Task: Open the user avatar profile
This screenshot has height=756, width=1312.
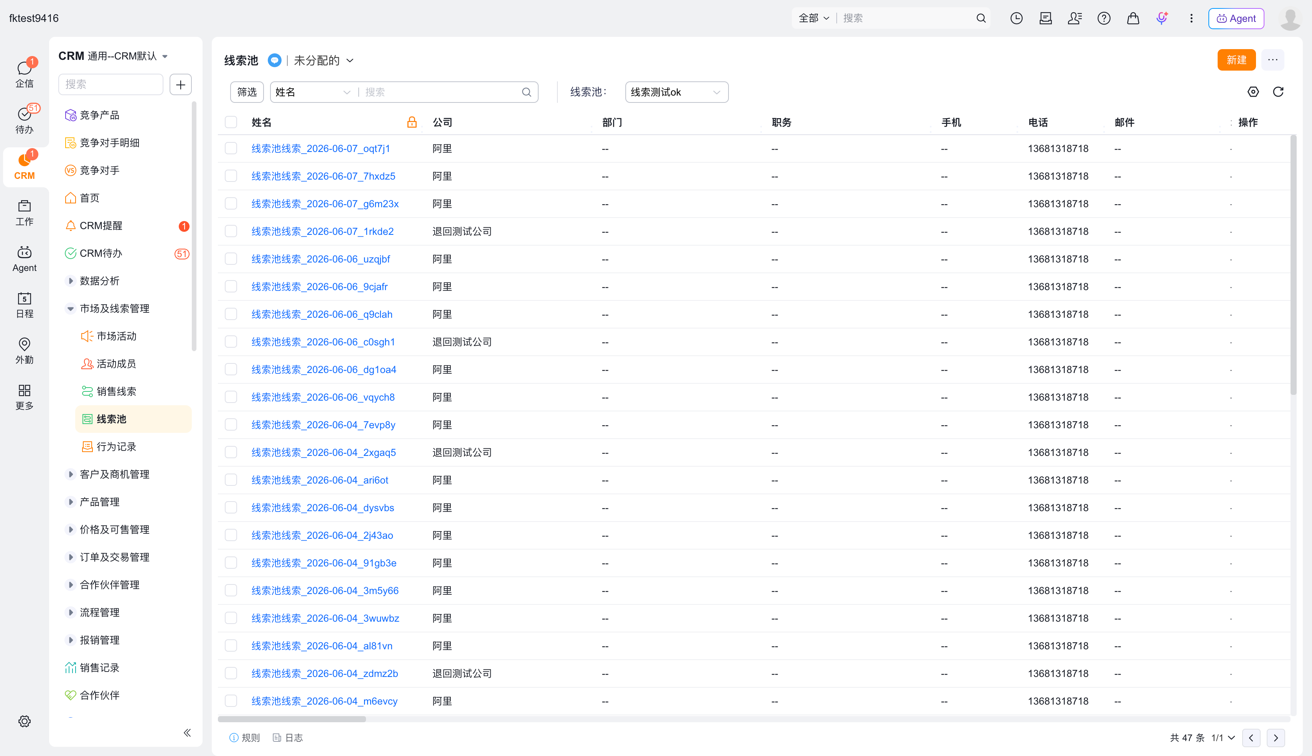Action: (1290, 18)
